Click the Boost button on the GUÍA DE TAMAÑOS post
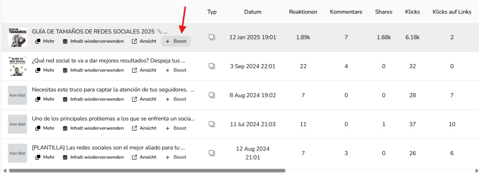 176,41
